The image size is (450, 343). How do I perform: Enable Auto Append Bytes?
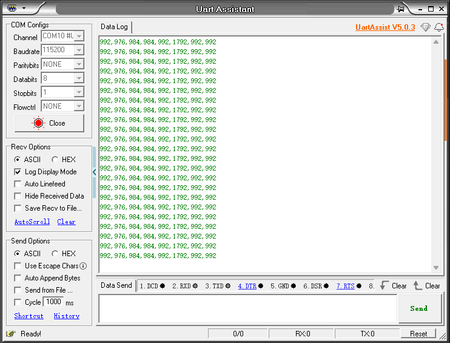click(x=18, y=278)
